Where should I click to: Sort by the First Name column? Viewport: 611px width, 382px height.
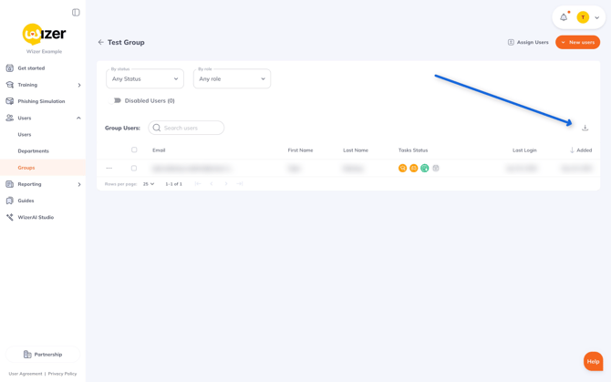tap(300, 150)
